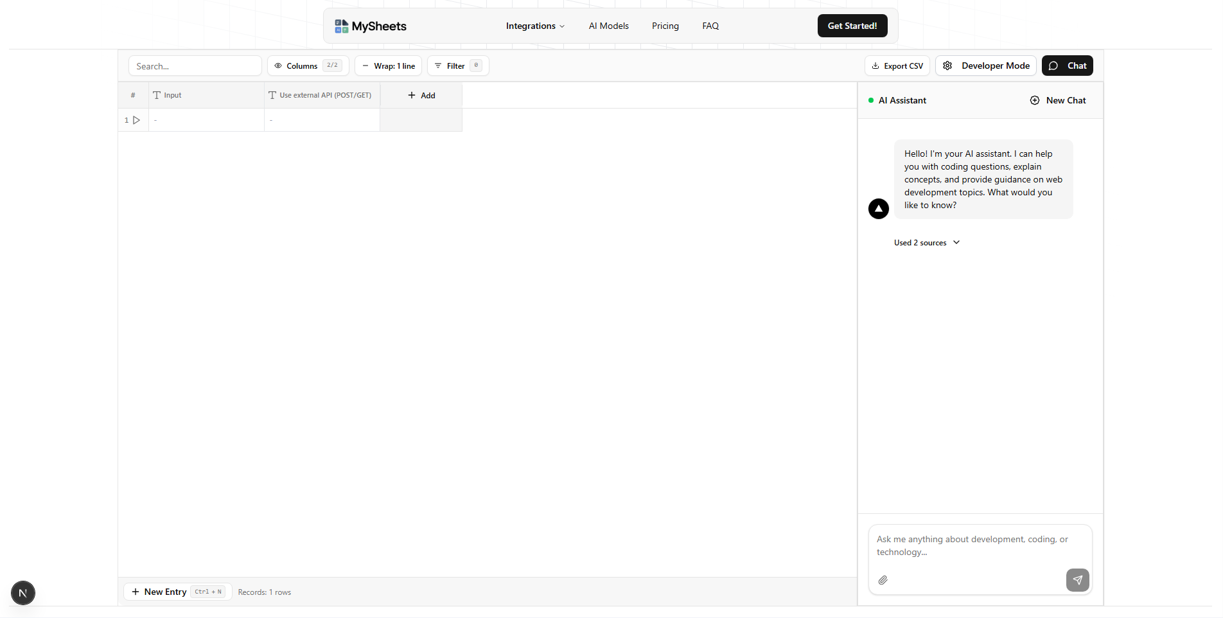Toggle the Chat panel
Image resolution: width=1223 pixels, height=618 pixels.
pos(1067,66)
